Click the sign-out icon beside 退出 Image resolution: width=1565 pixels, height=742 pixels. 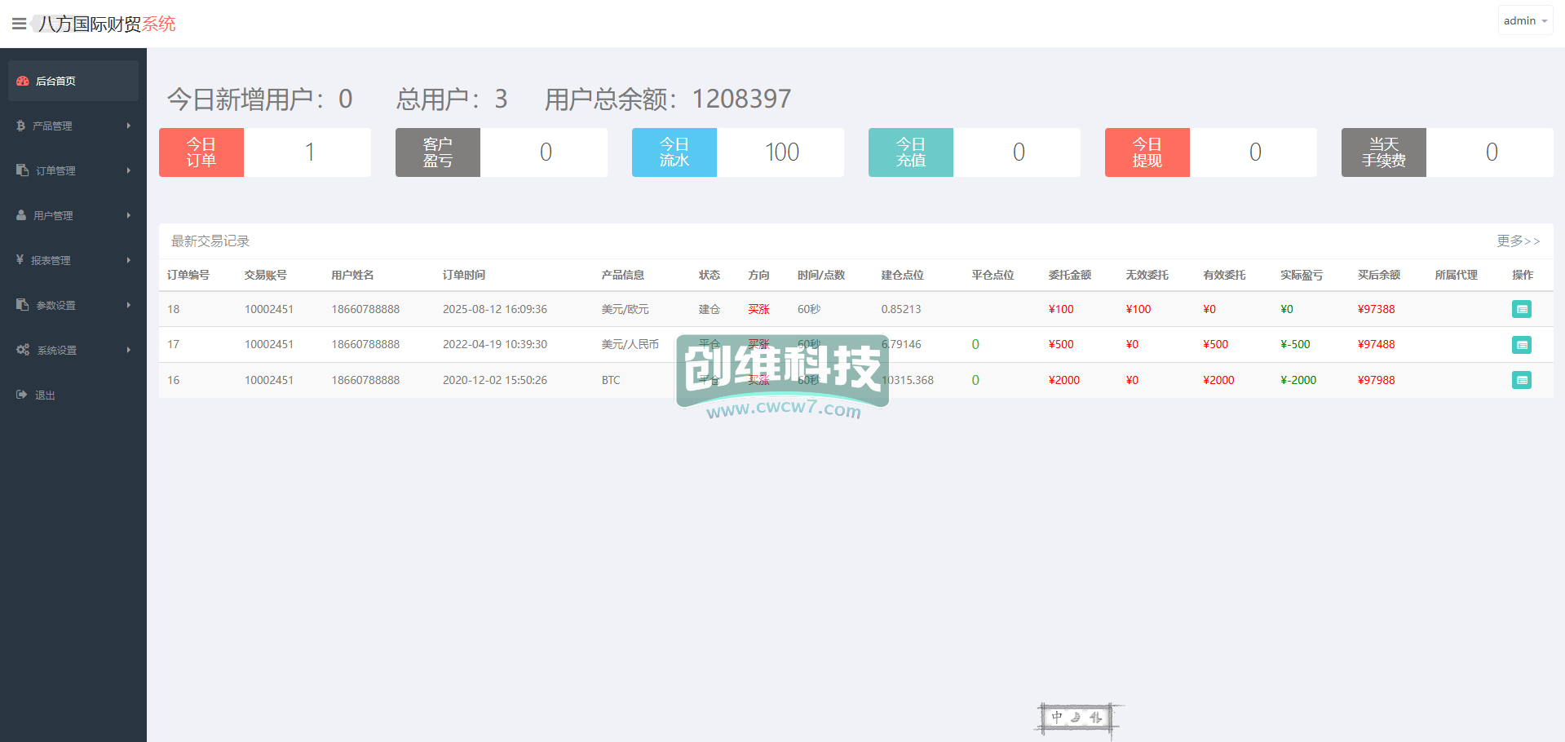click(22, 395)
